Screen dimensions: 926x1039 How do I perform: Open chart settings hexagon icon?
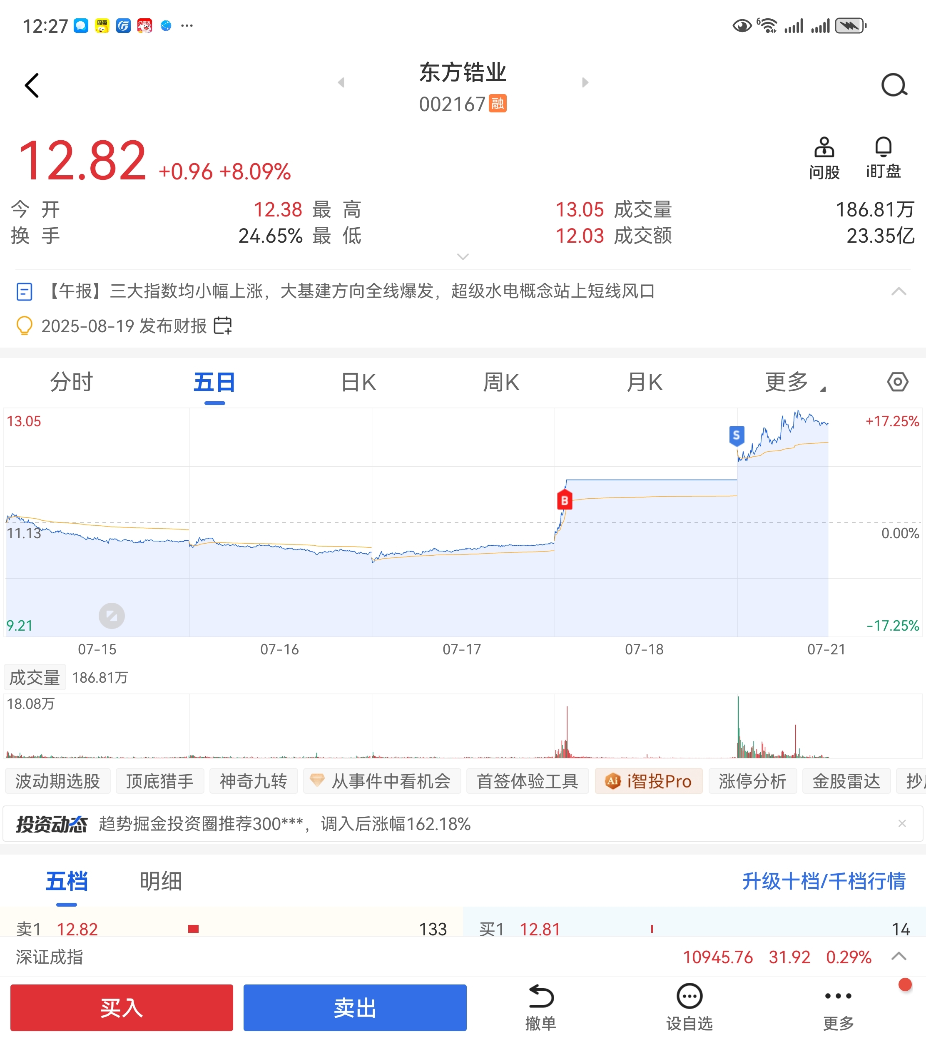[898, 382]
